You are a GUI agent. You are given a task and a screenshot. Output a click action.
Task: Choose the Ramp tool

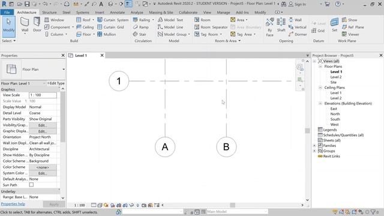(x=141, y=27)
